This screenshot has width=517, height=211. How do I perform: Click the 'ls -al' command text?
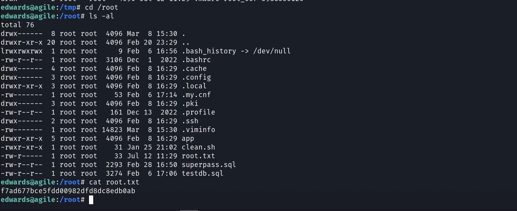click(101, 16)
